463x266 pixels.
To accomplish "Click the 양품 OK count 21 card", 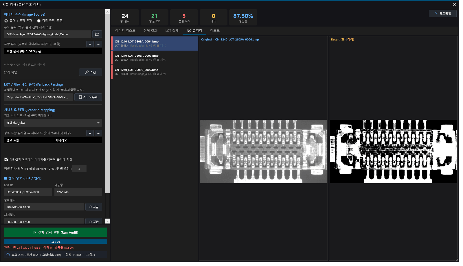I will (155, 18).
